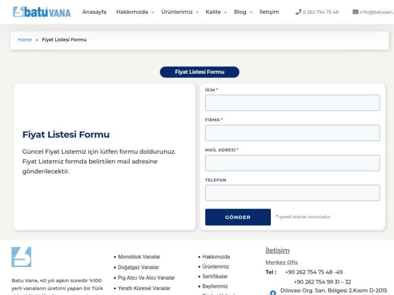Expand the Kalite dropdown chevron

(x=225, y=12)
